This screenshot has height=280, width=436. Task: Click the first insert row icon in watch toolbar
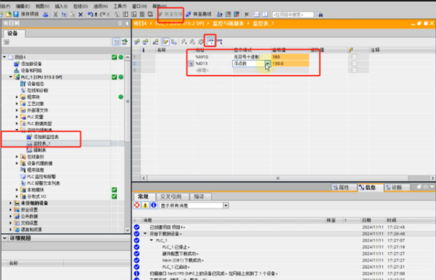click(137, 42)
